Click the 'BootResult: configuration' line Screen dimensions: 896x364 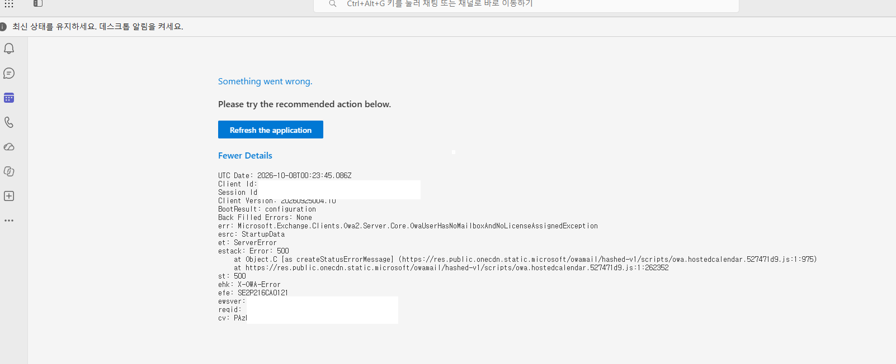click(x=267, y=209)
